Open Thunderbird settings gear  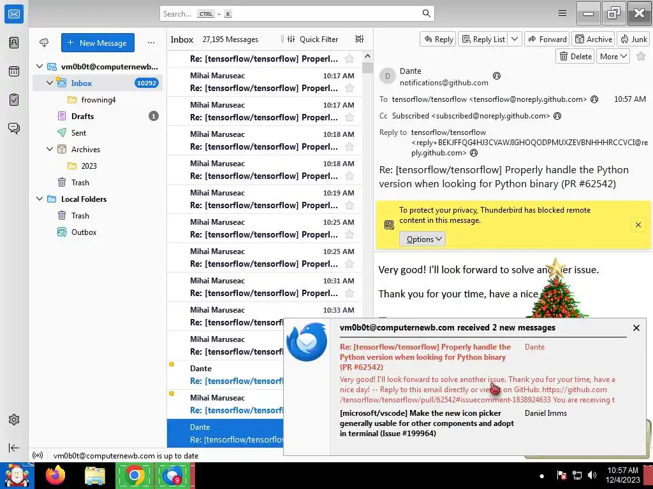pyautogui.click(x=14, y=420)
